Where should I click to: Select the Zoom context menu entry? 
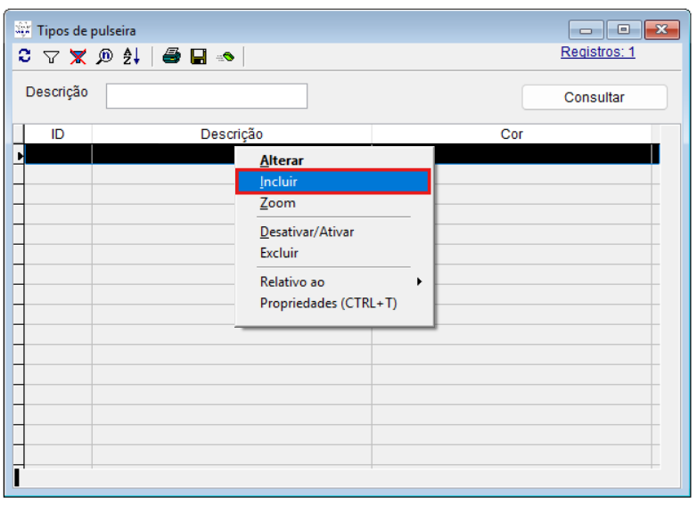tap(277, 203)
